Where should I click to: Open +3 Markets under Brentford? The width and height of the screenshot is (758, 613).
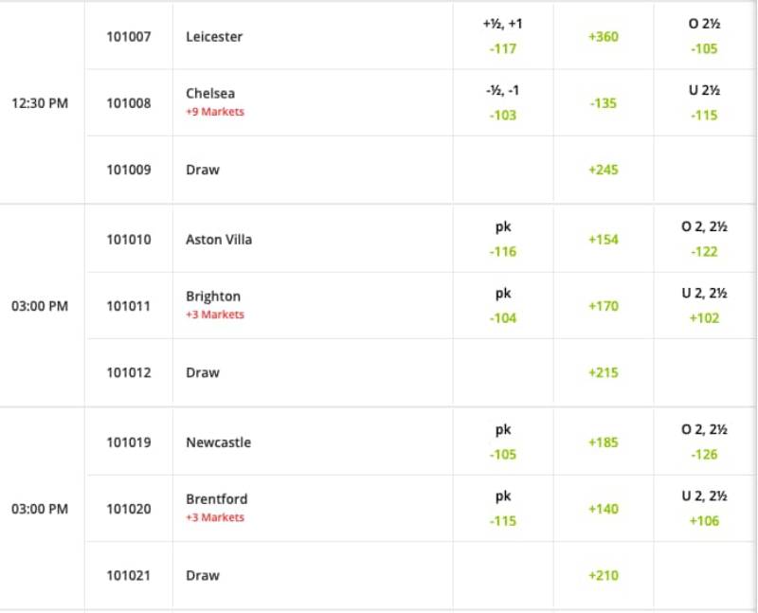pyautogui.click(x=215, y=517)
